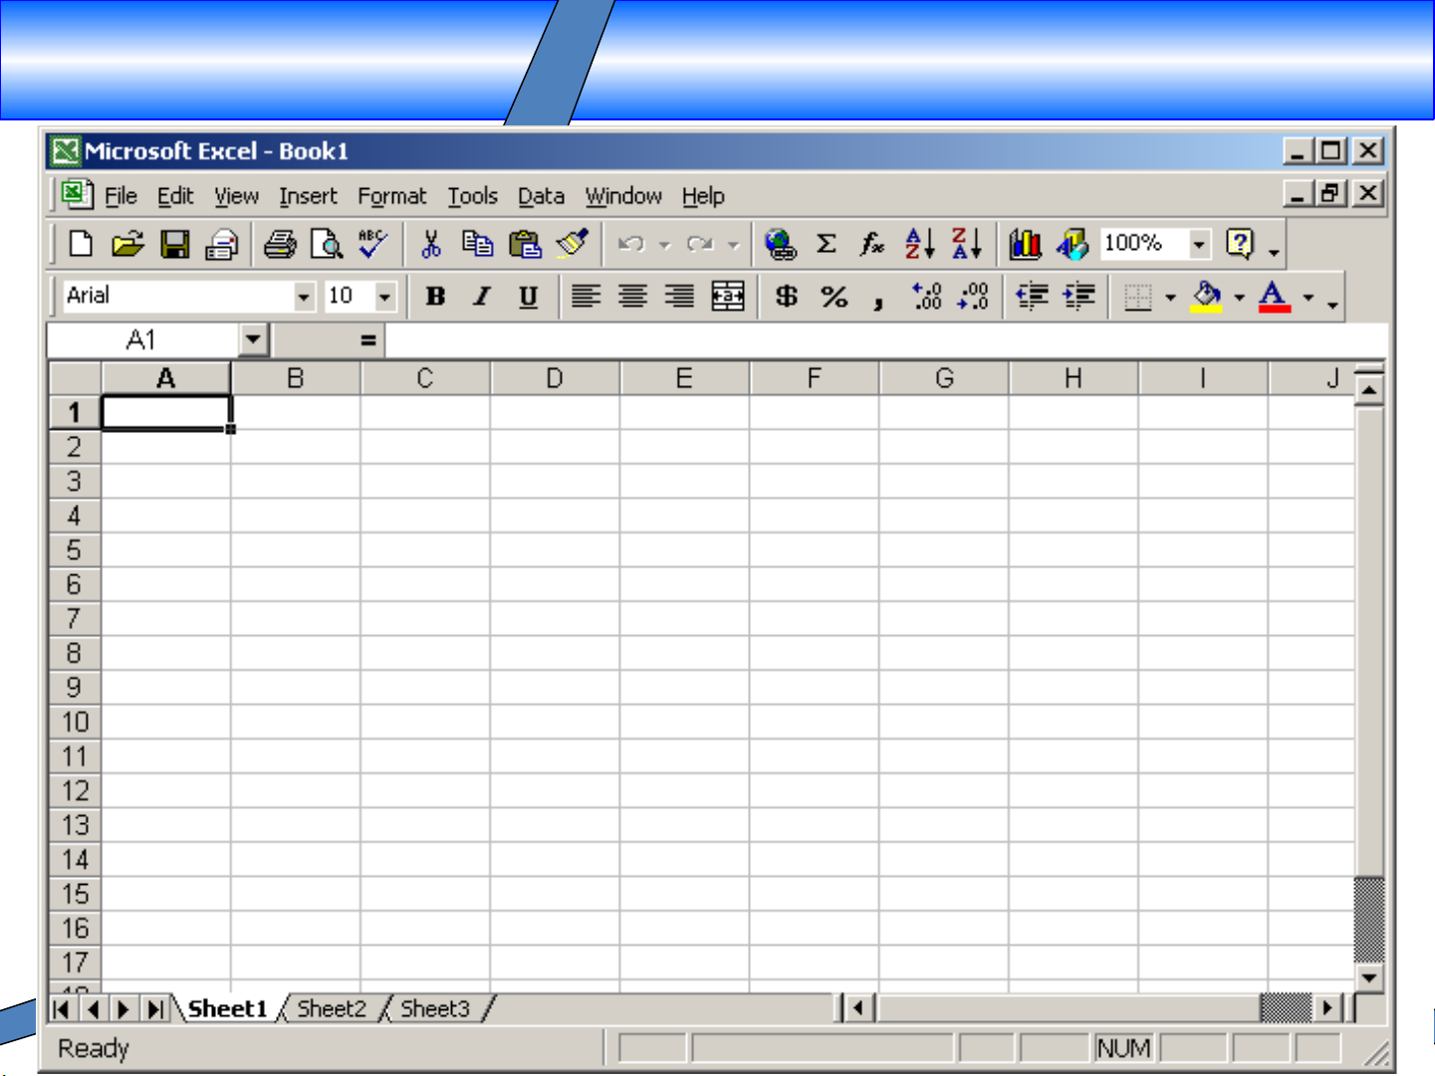Toggle left text alignment

[x=586, y=297]
